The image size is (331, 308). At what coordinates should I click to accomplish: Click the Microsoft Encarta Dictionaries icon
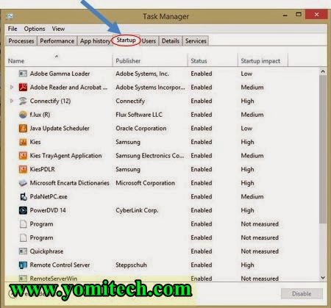(x=23, y=183)
